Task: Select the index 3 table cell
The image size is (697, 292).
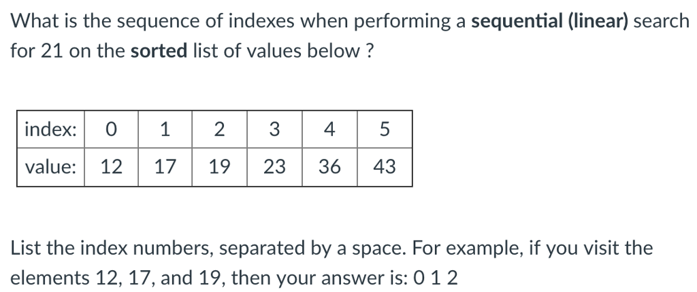Action: (x=274, y=129)
